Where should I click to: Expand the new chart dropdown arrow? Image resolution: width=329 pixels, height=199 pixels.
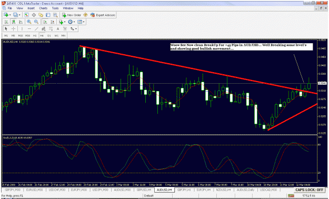click(x=10, y=15)
